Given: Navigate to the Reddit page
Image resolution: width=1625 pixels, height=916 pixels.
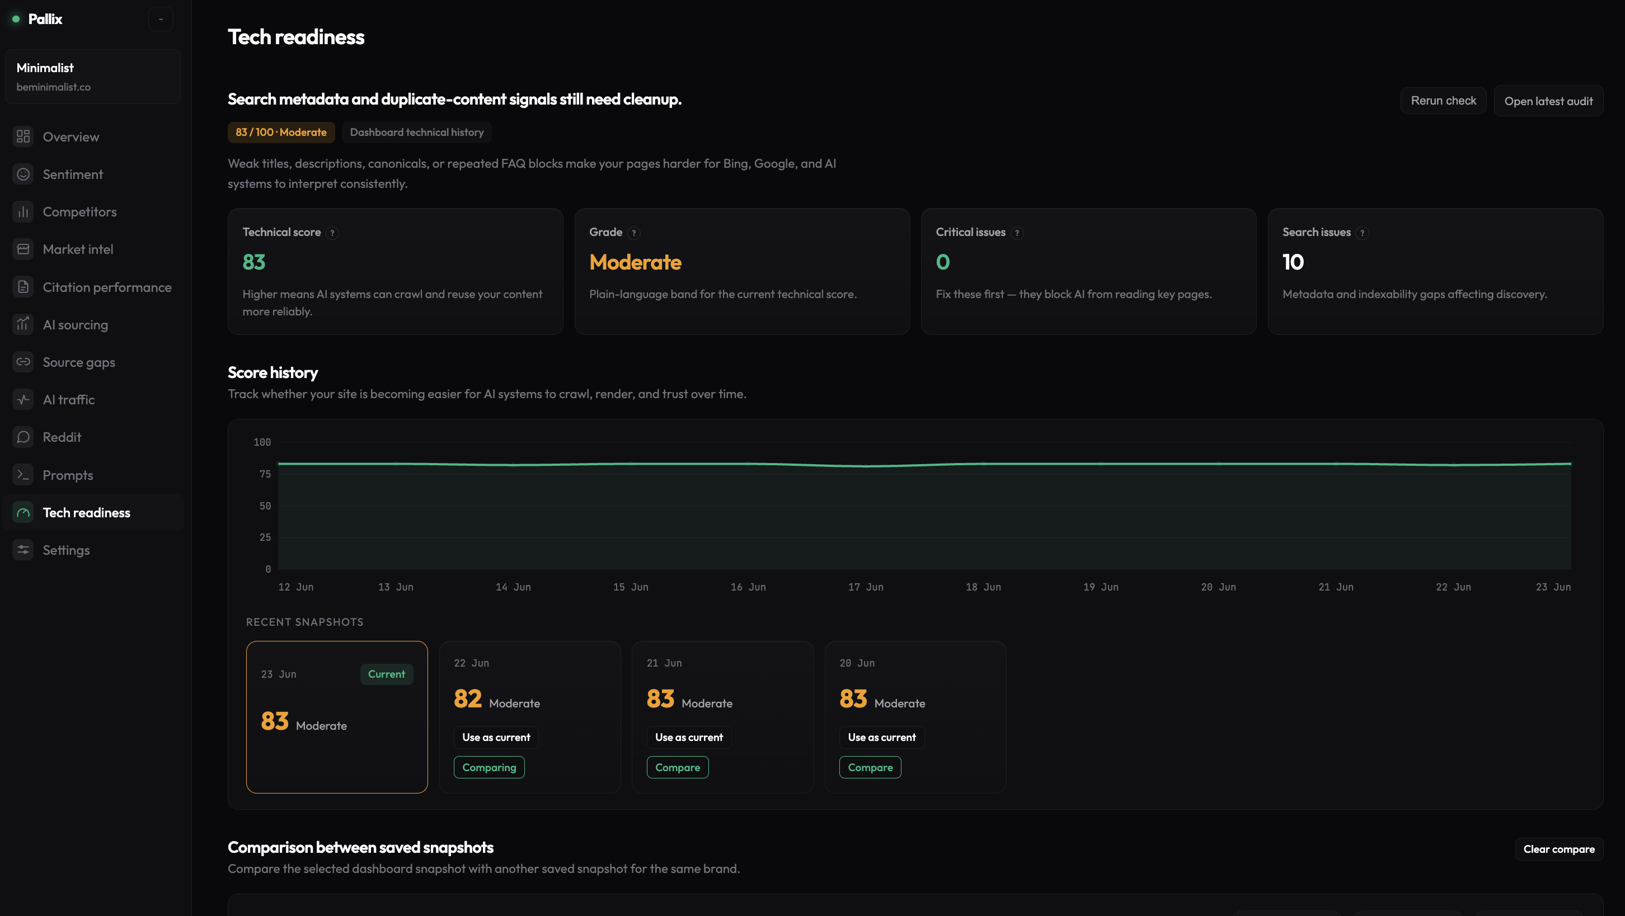Looking at the screenshot, I should click(x=93, y=437).
